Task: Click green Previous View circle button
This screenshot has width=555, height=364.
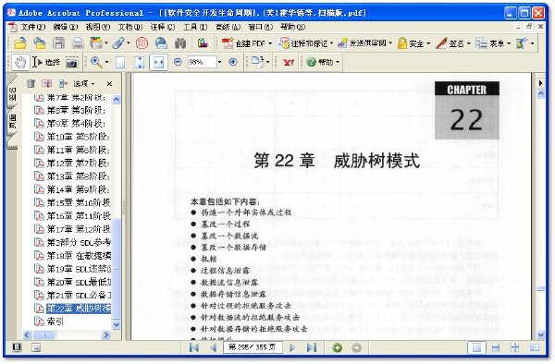Action: 338,348
